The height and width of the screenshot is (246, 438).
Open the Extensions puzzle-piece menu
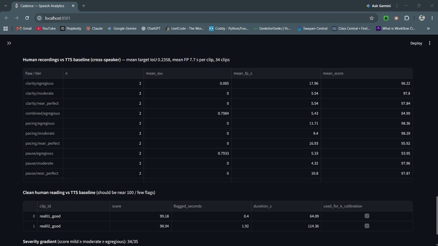point(406,18)
